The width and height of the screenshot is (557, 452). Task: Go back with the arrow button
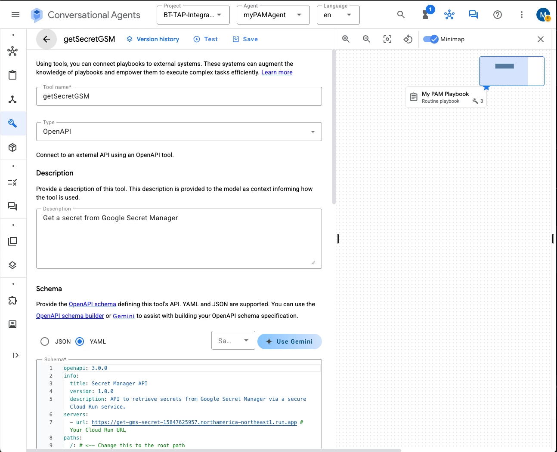tap(46, 39)
